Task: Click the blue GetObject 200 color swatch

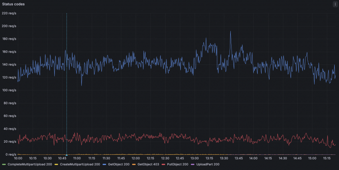Action: (x=104, y=165)
